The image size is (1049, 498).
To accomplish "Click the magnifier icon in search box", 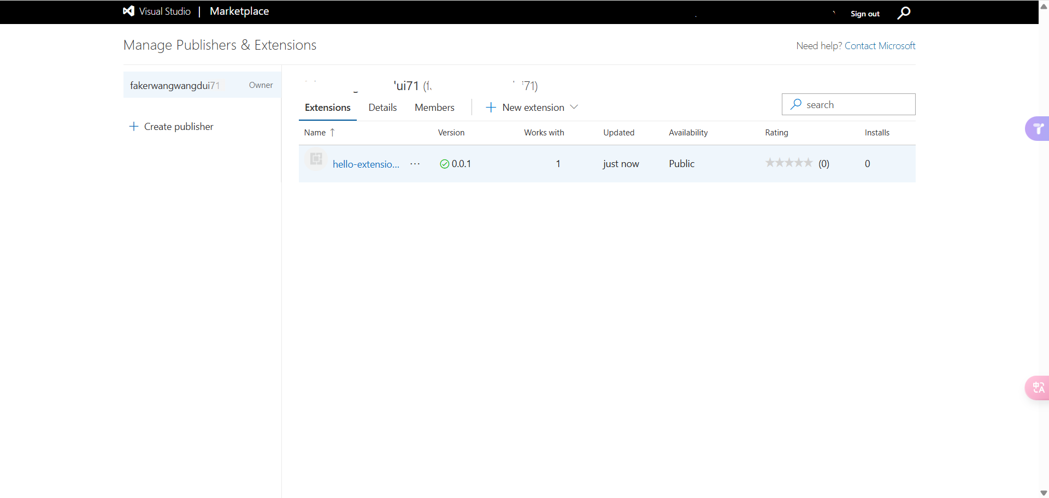I will click(796, 104).
